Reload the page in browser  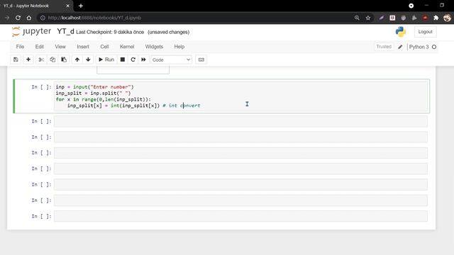[x=18, y=18]
